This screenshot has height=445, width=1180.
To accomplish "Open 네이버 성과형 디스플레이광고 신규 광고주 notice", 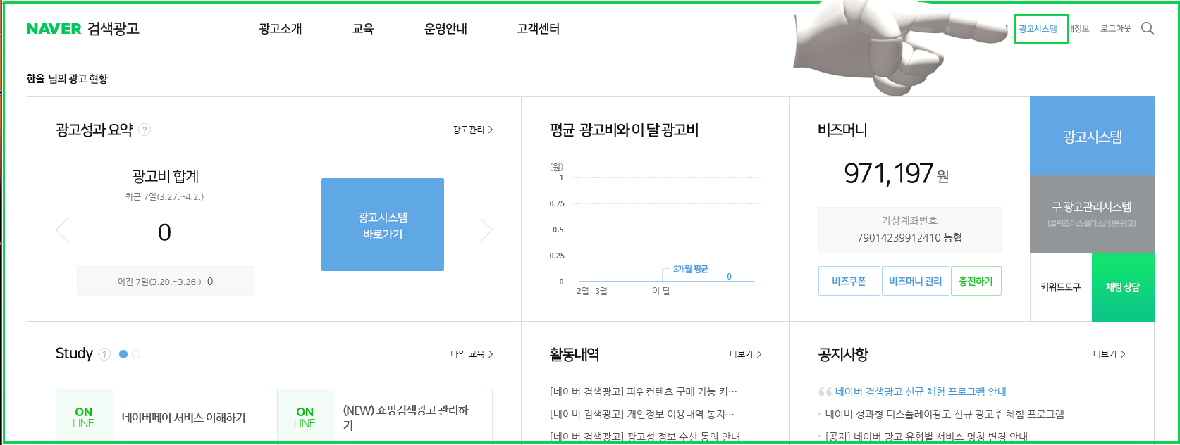I will 945,414.
